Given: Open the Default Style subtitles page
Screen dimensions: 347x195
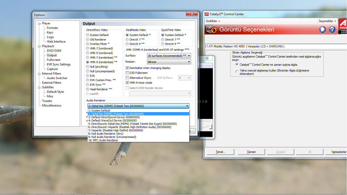Looking at the screenshot, I should tap(55, 92).
